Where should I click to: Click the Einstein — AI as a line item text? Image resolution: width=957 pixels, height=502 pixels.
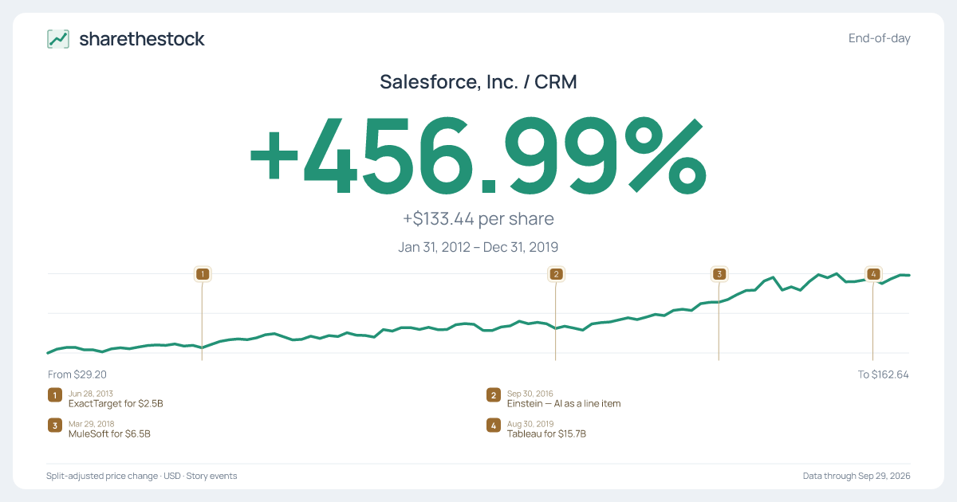(x=564, y=404)
